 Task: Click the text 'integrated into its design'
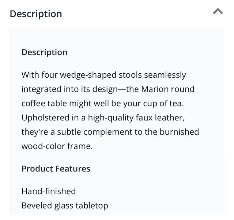(70, 89)
